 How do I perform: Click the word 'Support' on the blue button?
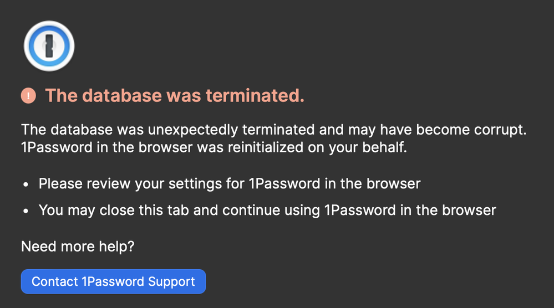click(171, 281)
